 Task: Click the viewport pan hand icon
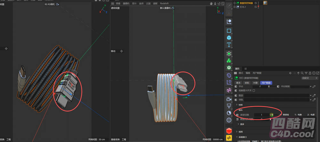pos(211,4)
